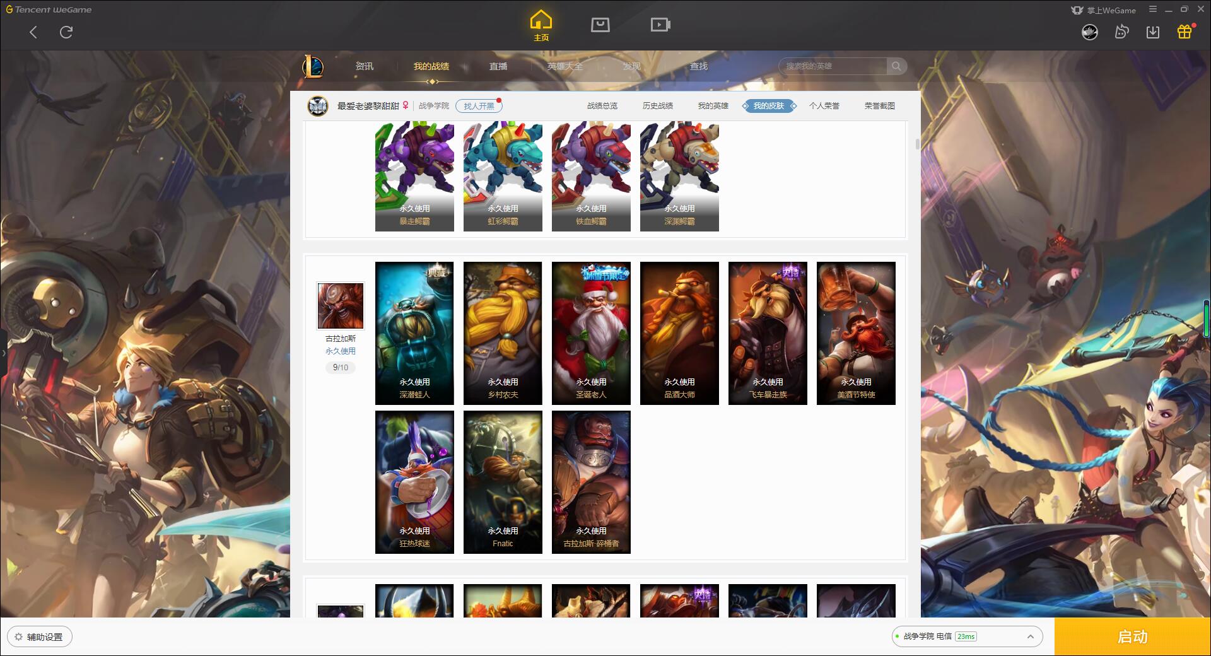The width and height of the screenshot is (1211, 656).
Task: Click the hero search input field
Action: point(833,66)
